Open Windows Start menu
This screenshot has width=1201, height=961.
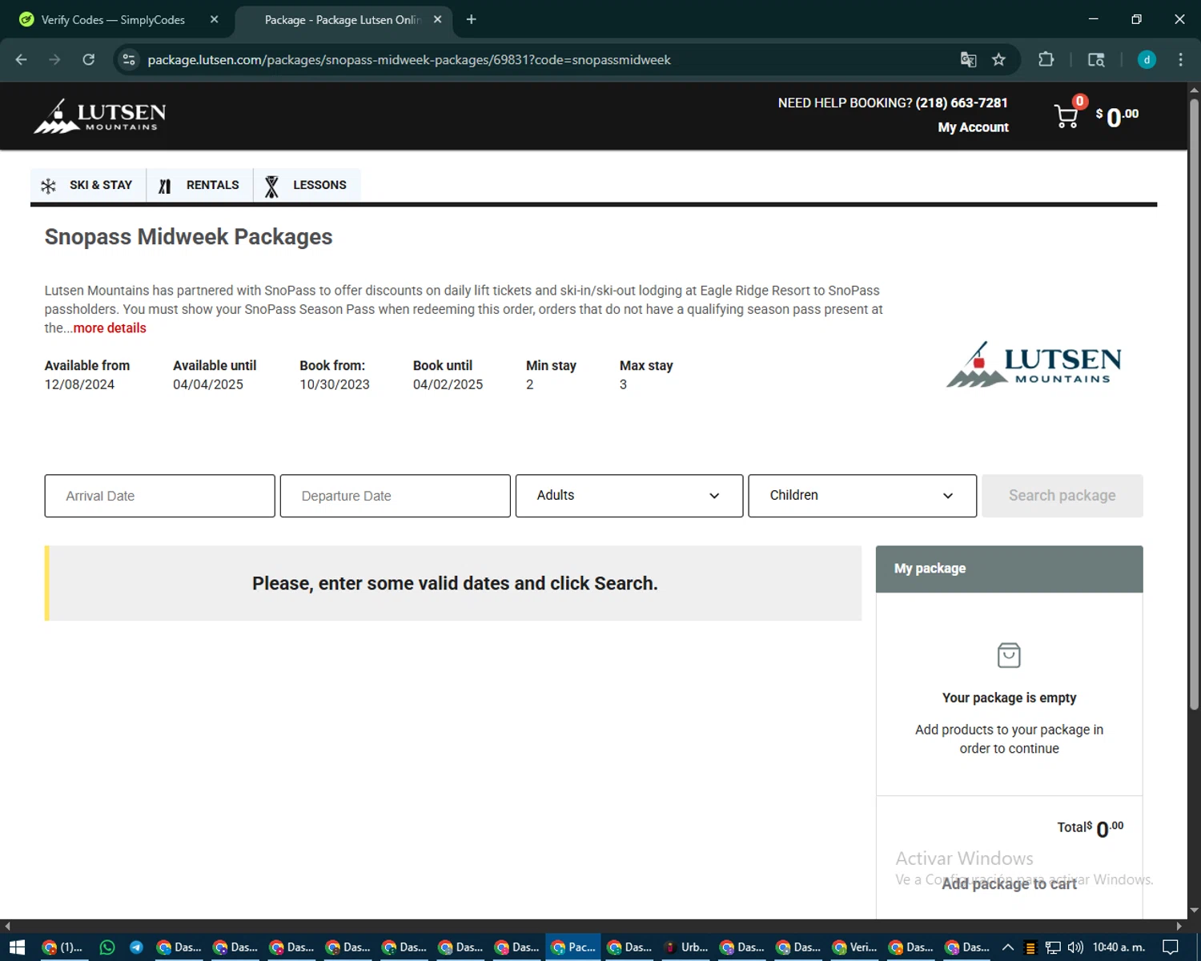(17, 947)
